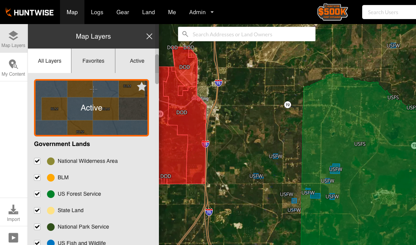Click the $500K Hunt Giveaway badge
The image size is (416, 245).
click(x=332, y=12)
